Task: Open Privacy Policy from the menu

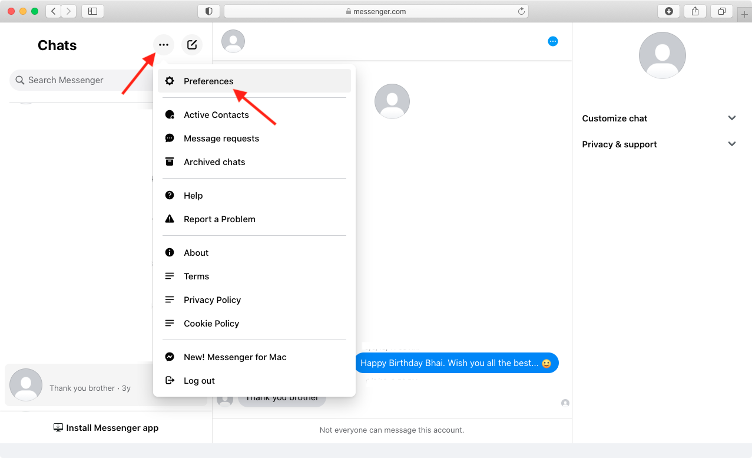Action: coord(254,299)
